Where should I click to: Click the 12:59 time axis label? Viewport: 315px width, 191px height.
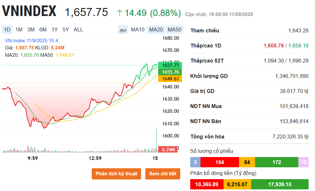coord(95,158)
